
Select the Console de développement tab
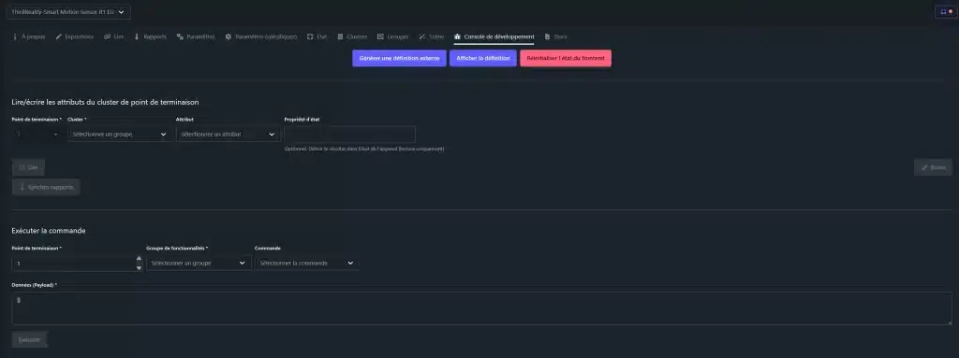tap(494, 36)
